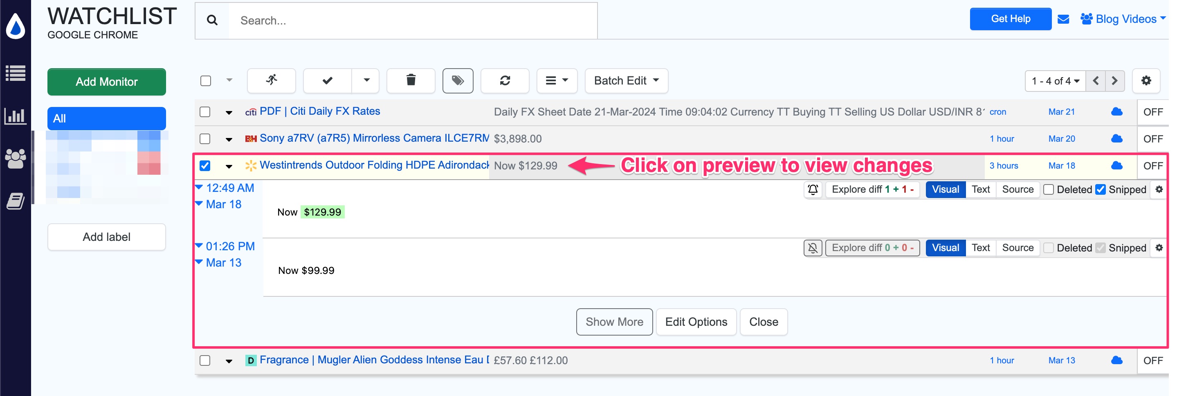Select the Source view tab
1186x396 pixels.
click(x=1018, y=189)
